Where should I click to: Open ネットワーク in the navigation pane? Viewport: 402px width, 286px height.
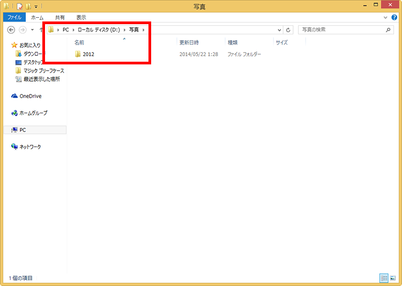pos(30,147)
